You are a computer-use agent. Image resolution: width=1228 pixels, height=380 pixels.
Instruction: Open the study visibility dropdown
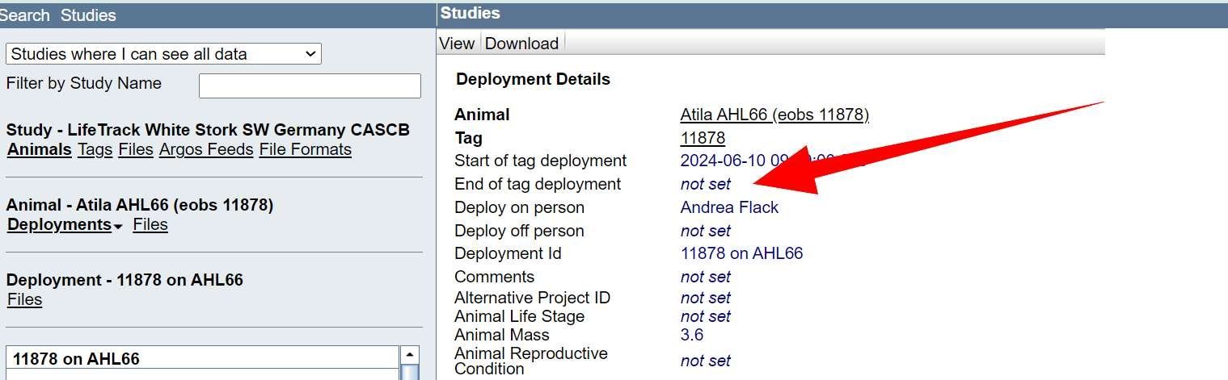tap(163, 54)
